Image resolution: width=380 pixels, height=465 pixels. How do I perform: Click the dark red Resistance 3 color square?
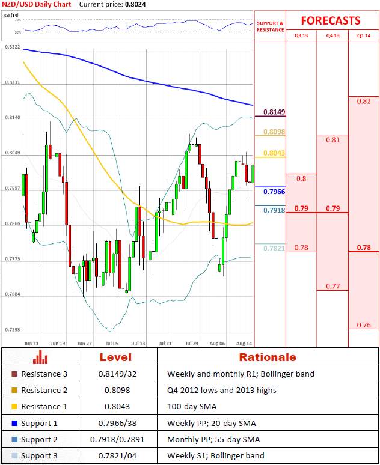click(x=14, y=374)
